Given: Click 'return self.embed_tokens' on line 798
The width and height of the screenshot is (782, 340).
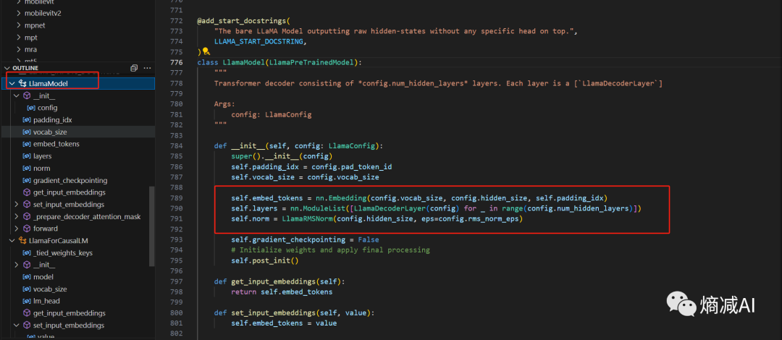Looking at the screenshot, I should click(282, 292).
